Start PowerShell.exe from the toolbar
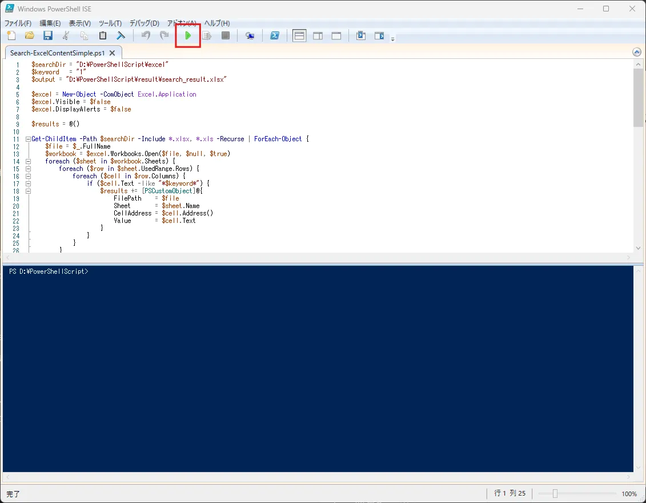Image resolution: width=646 pixels, height=503 pixels. click(275, 36)
